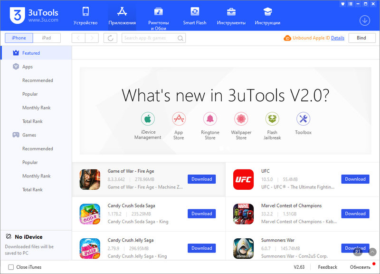Click the refresh page icon
The height and width of the screenshot is (274, 380).
(110, 38)
